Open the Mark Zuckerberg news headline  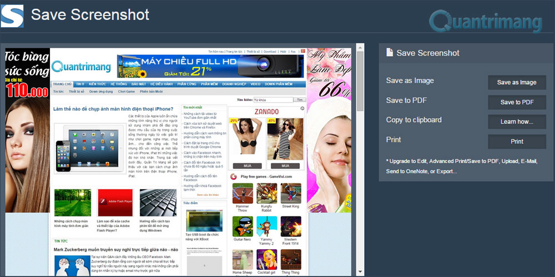coord(116,250)
